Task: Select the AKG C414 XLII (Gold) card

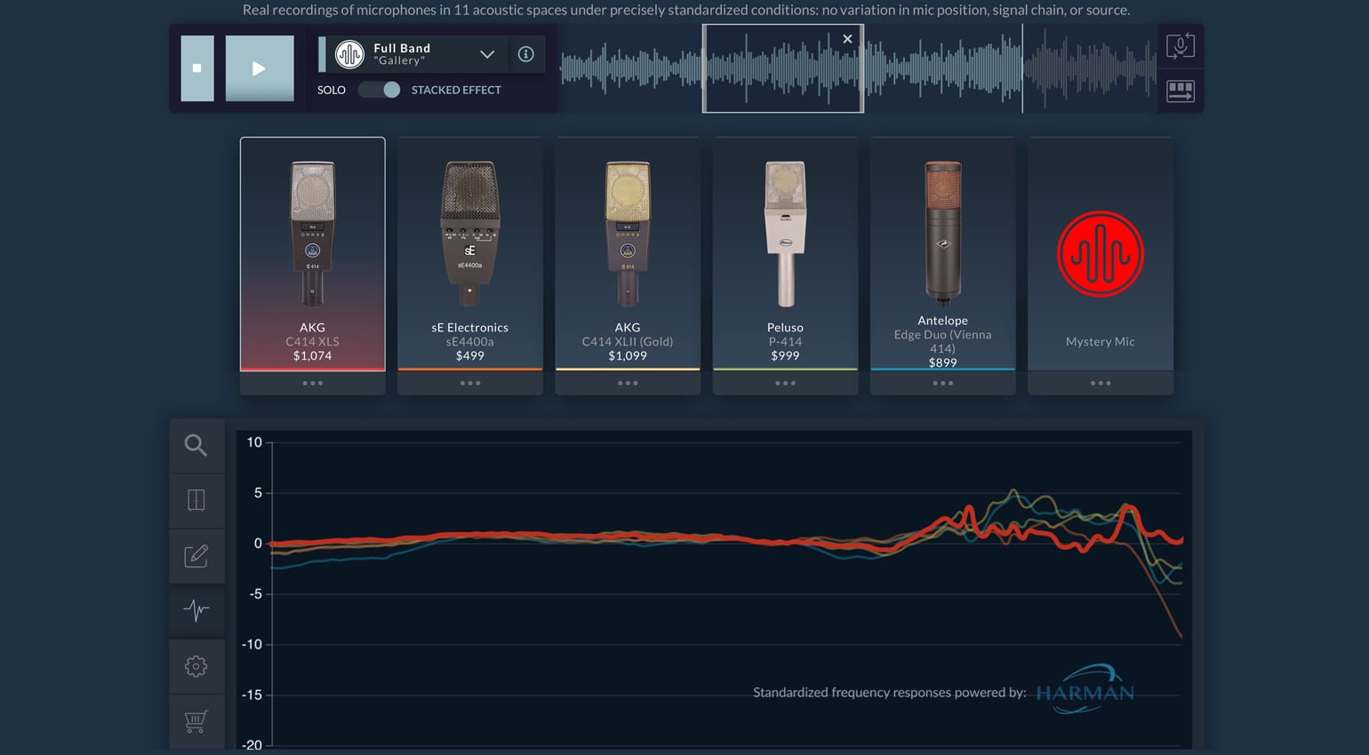Action: point(628,254)
